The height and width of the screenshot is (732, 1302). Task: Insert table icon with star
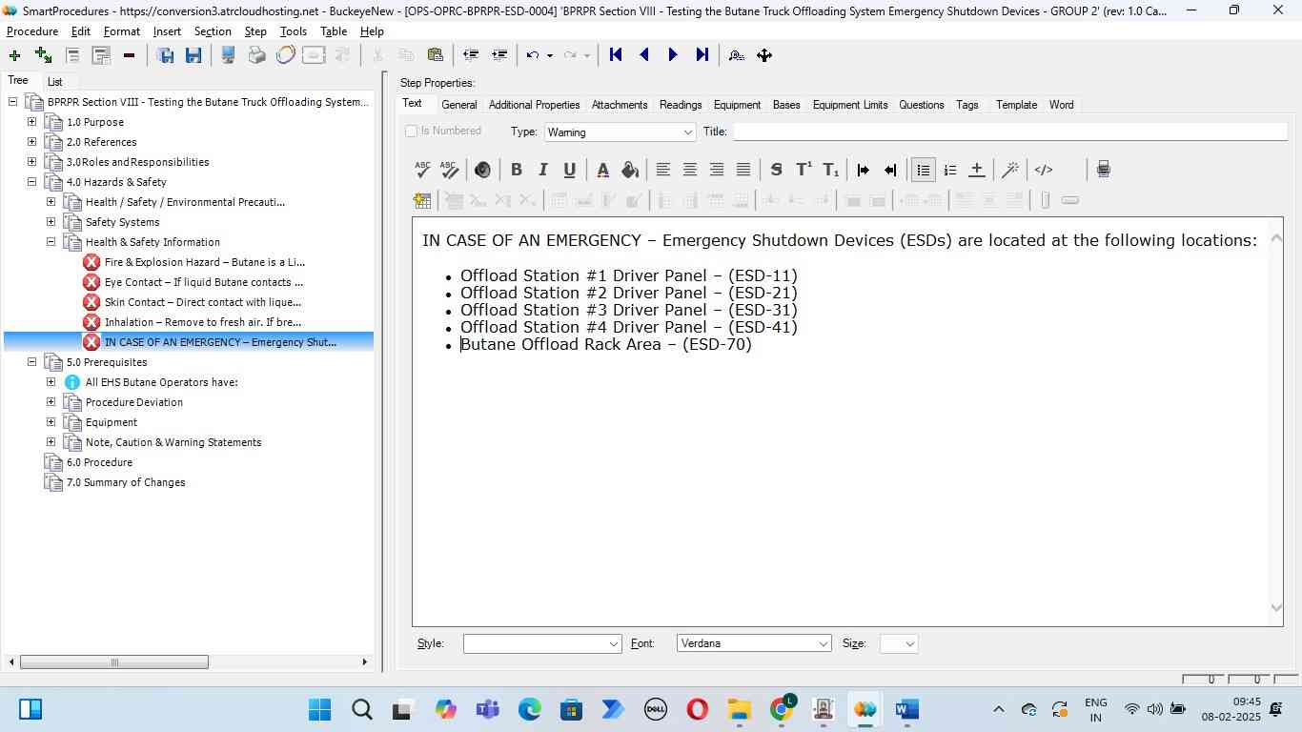422,200
